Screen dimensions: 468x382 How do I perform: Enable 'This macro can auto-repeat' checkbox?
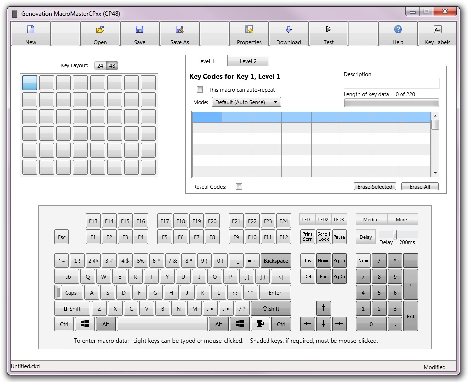(x=200, y=90)
